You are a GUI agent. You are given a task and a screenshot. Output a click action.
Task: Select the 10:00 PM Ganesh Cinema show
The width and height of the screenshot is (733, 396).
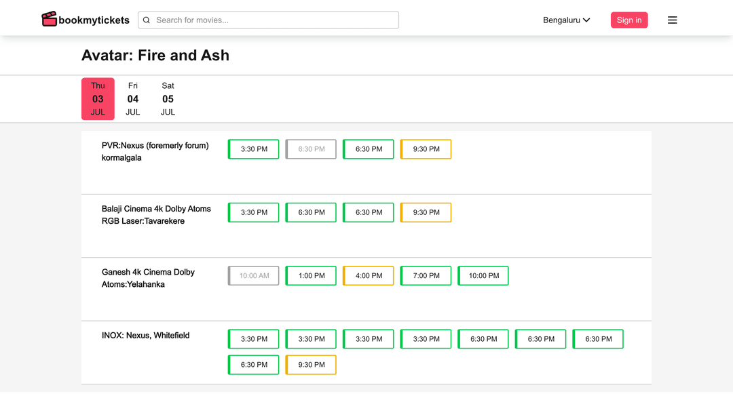[x=483, y=276]
